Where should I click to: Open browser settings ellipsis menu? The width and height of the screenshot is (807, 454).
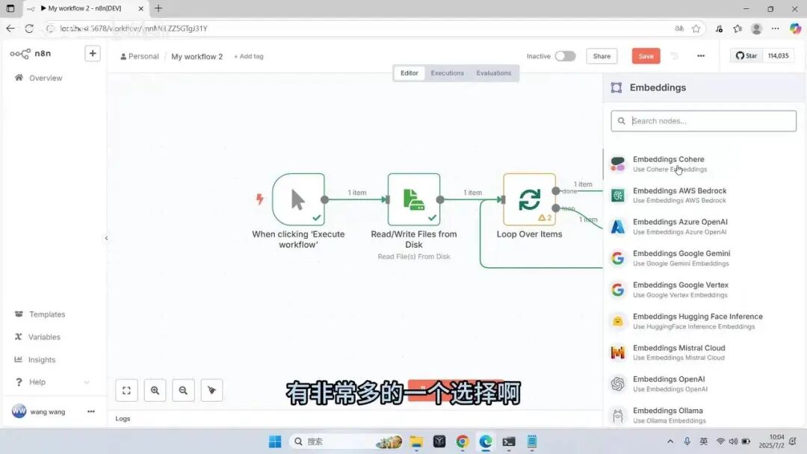pos(775,28)
